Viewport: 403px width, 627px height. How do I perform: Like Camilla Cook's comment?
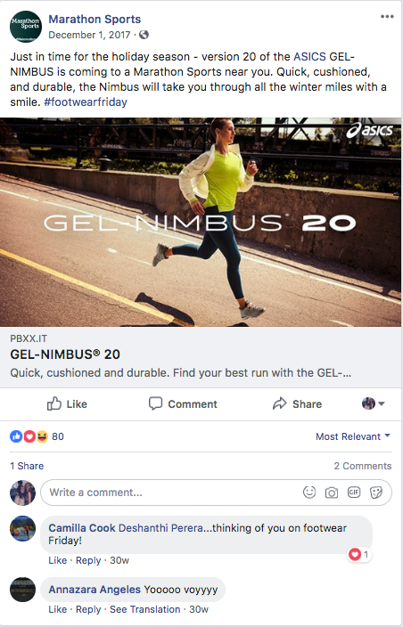[57, 560]
